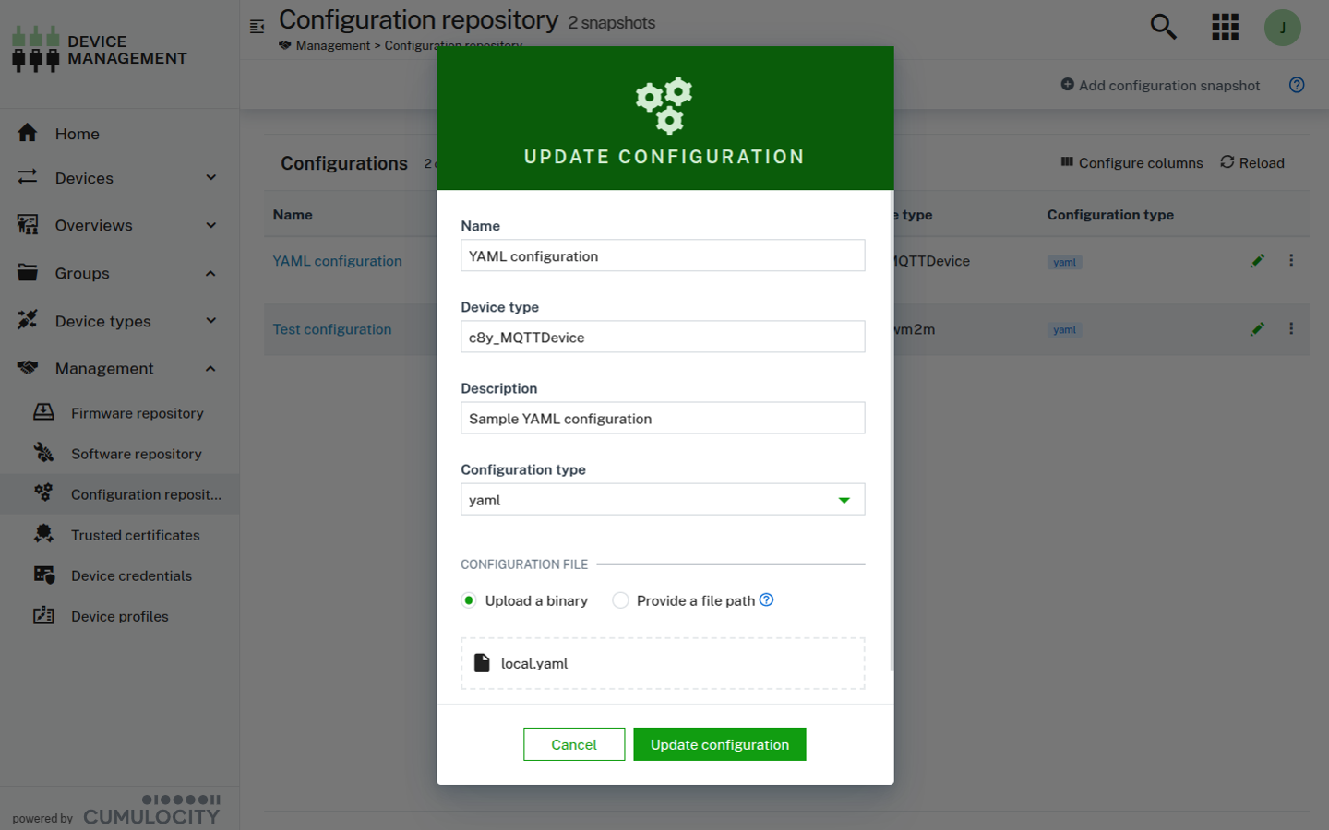1329x830 pixels.
Task: Open the help question mark icon
Action: (1297, 85)
